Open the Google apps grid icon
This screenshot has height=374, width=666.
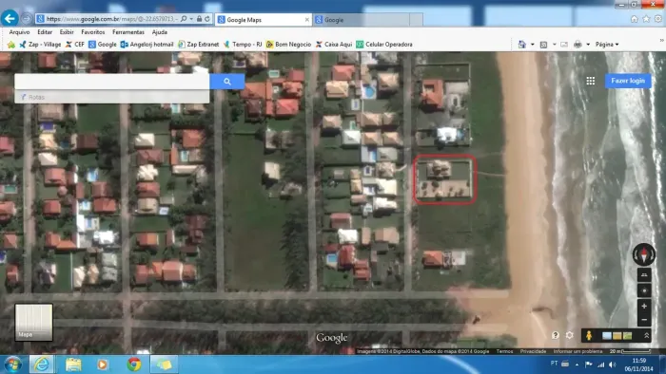(x=591, y=81)
